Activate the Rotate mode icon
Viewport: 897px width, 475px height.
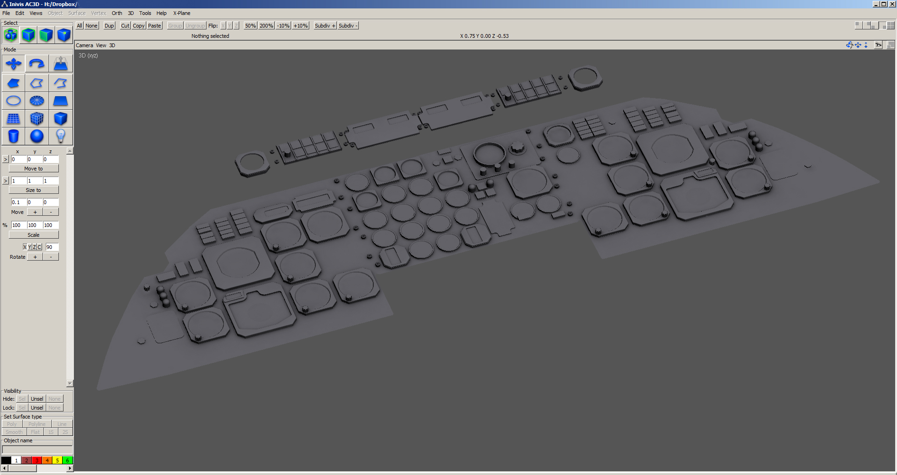(37, 64)
